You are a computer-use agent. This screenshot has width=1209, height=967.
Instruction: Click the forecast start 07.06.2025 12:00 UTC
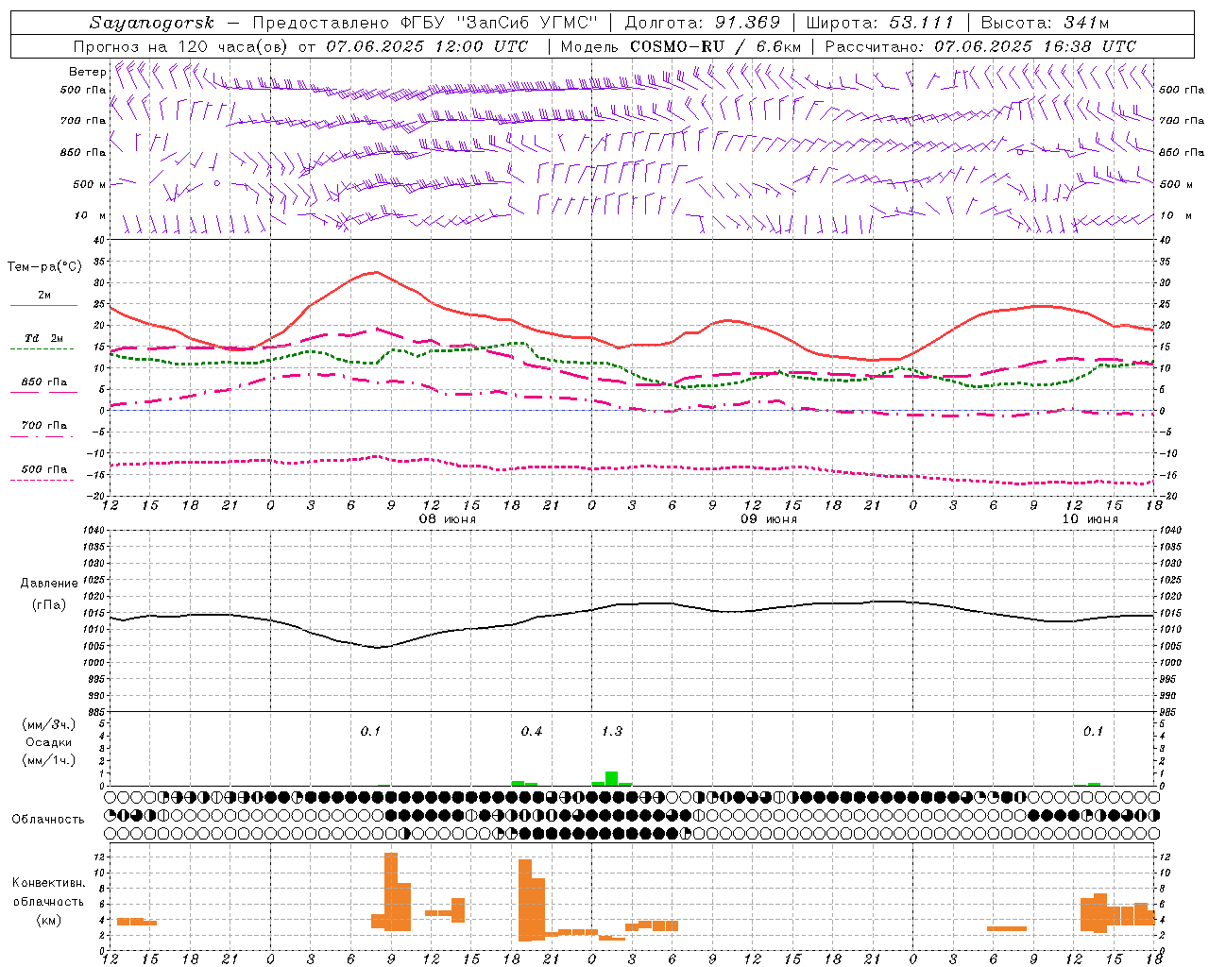tap(427, 46)
